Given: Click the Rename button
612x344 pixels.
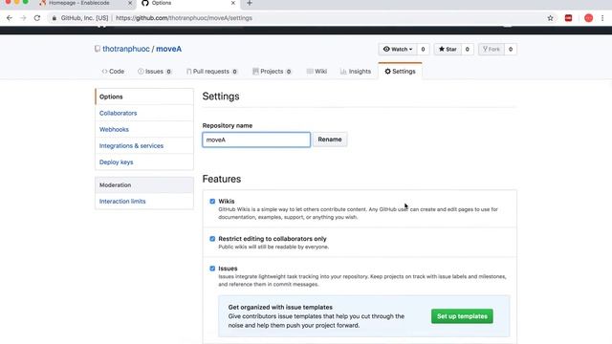Looking at the screenshot, I should (330, 140).
